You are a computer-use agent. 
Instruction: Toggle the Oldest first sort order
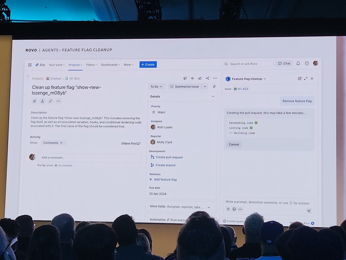point(131,144)
